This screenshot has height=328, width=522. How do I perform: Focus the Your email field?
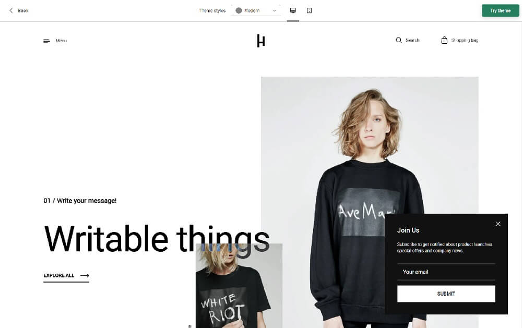[446, 272]
